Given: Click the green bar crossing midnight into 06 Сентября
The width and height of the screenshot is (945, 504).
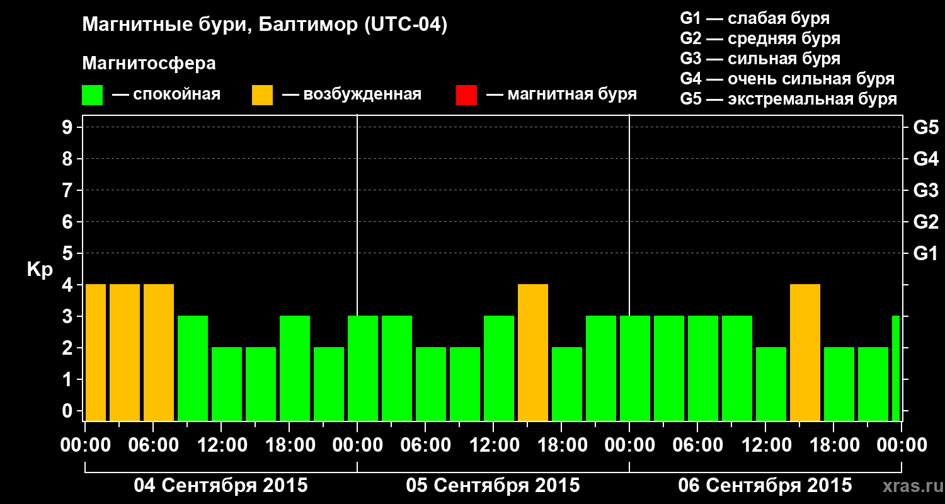Looking at the screenshot, I should click(x=635, y=369).
